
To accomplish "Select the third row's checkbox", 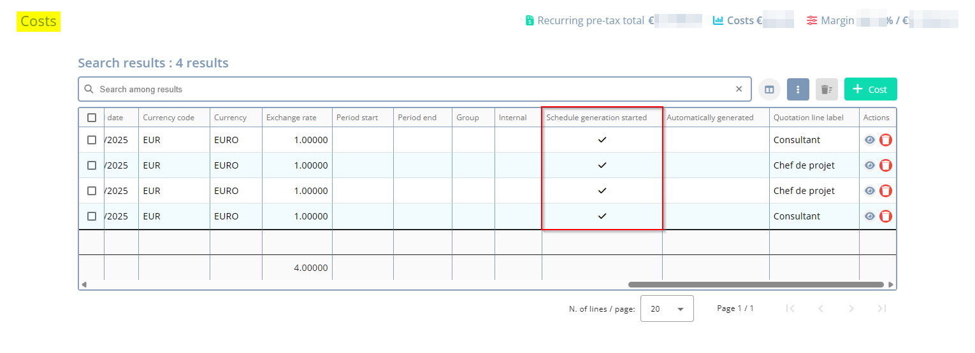I will [92, 191].
